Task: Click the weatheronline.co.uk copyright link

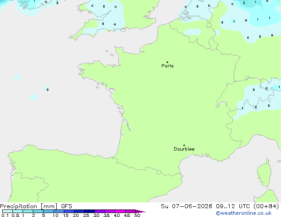Action: click(244, 213)
